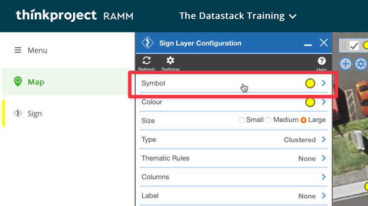The width and height of the screenshot is (368, 206).
Task: Click the thinkproject RAMM logo
Action: (x=74, y=15)
